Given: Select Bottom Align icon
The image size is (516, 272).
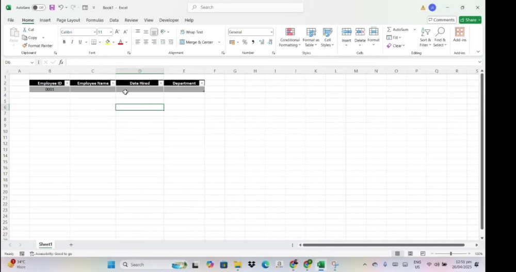Looking at the screenshot, I should tap(154, 32).
